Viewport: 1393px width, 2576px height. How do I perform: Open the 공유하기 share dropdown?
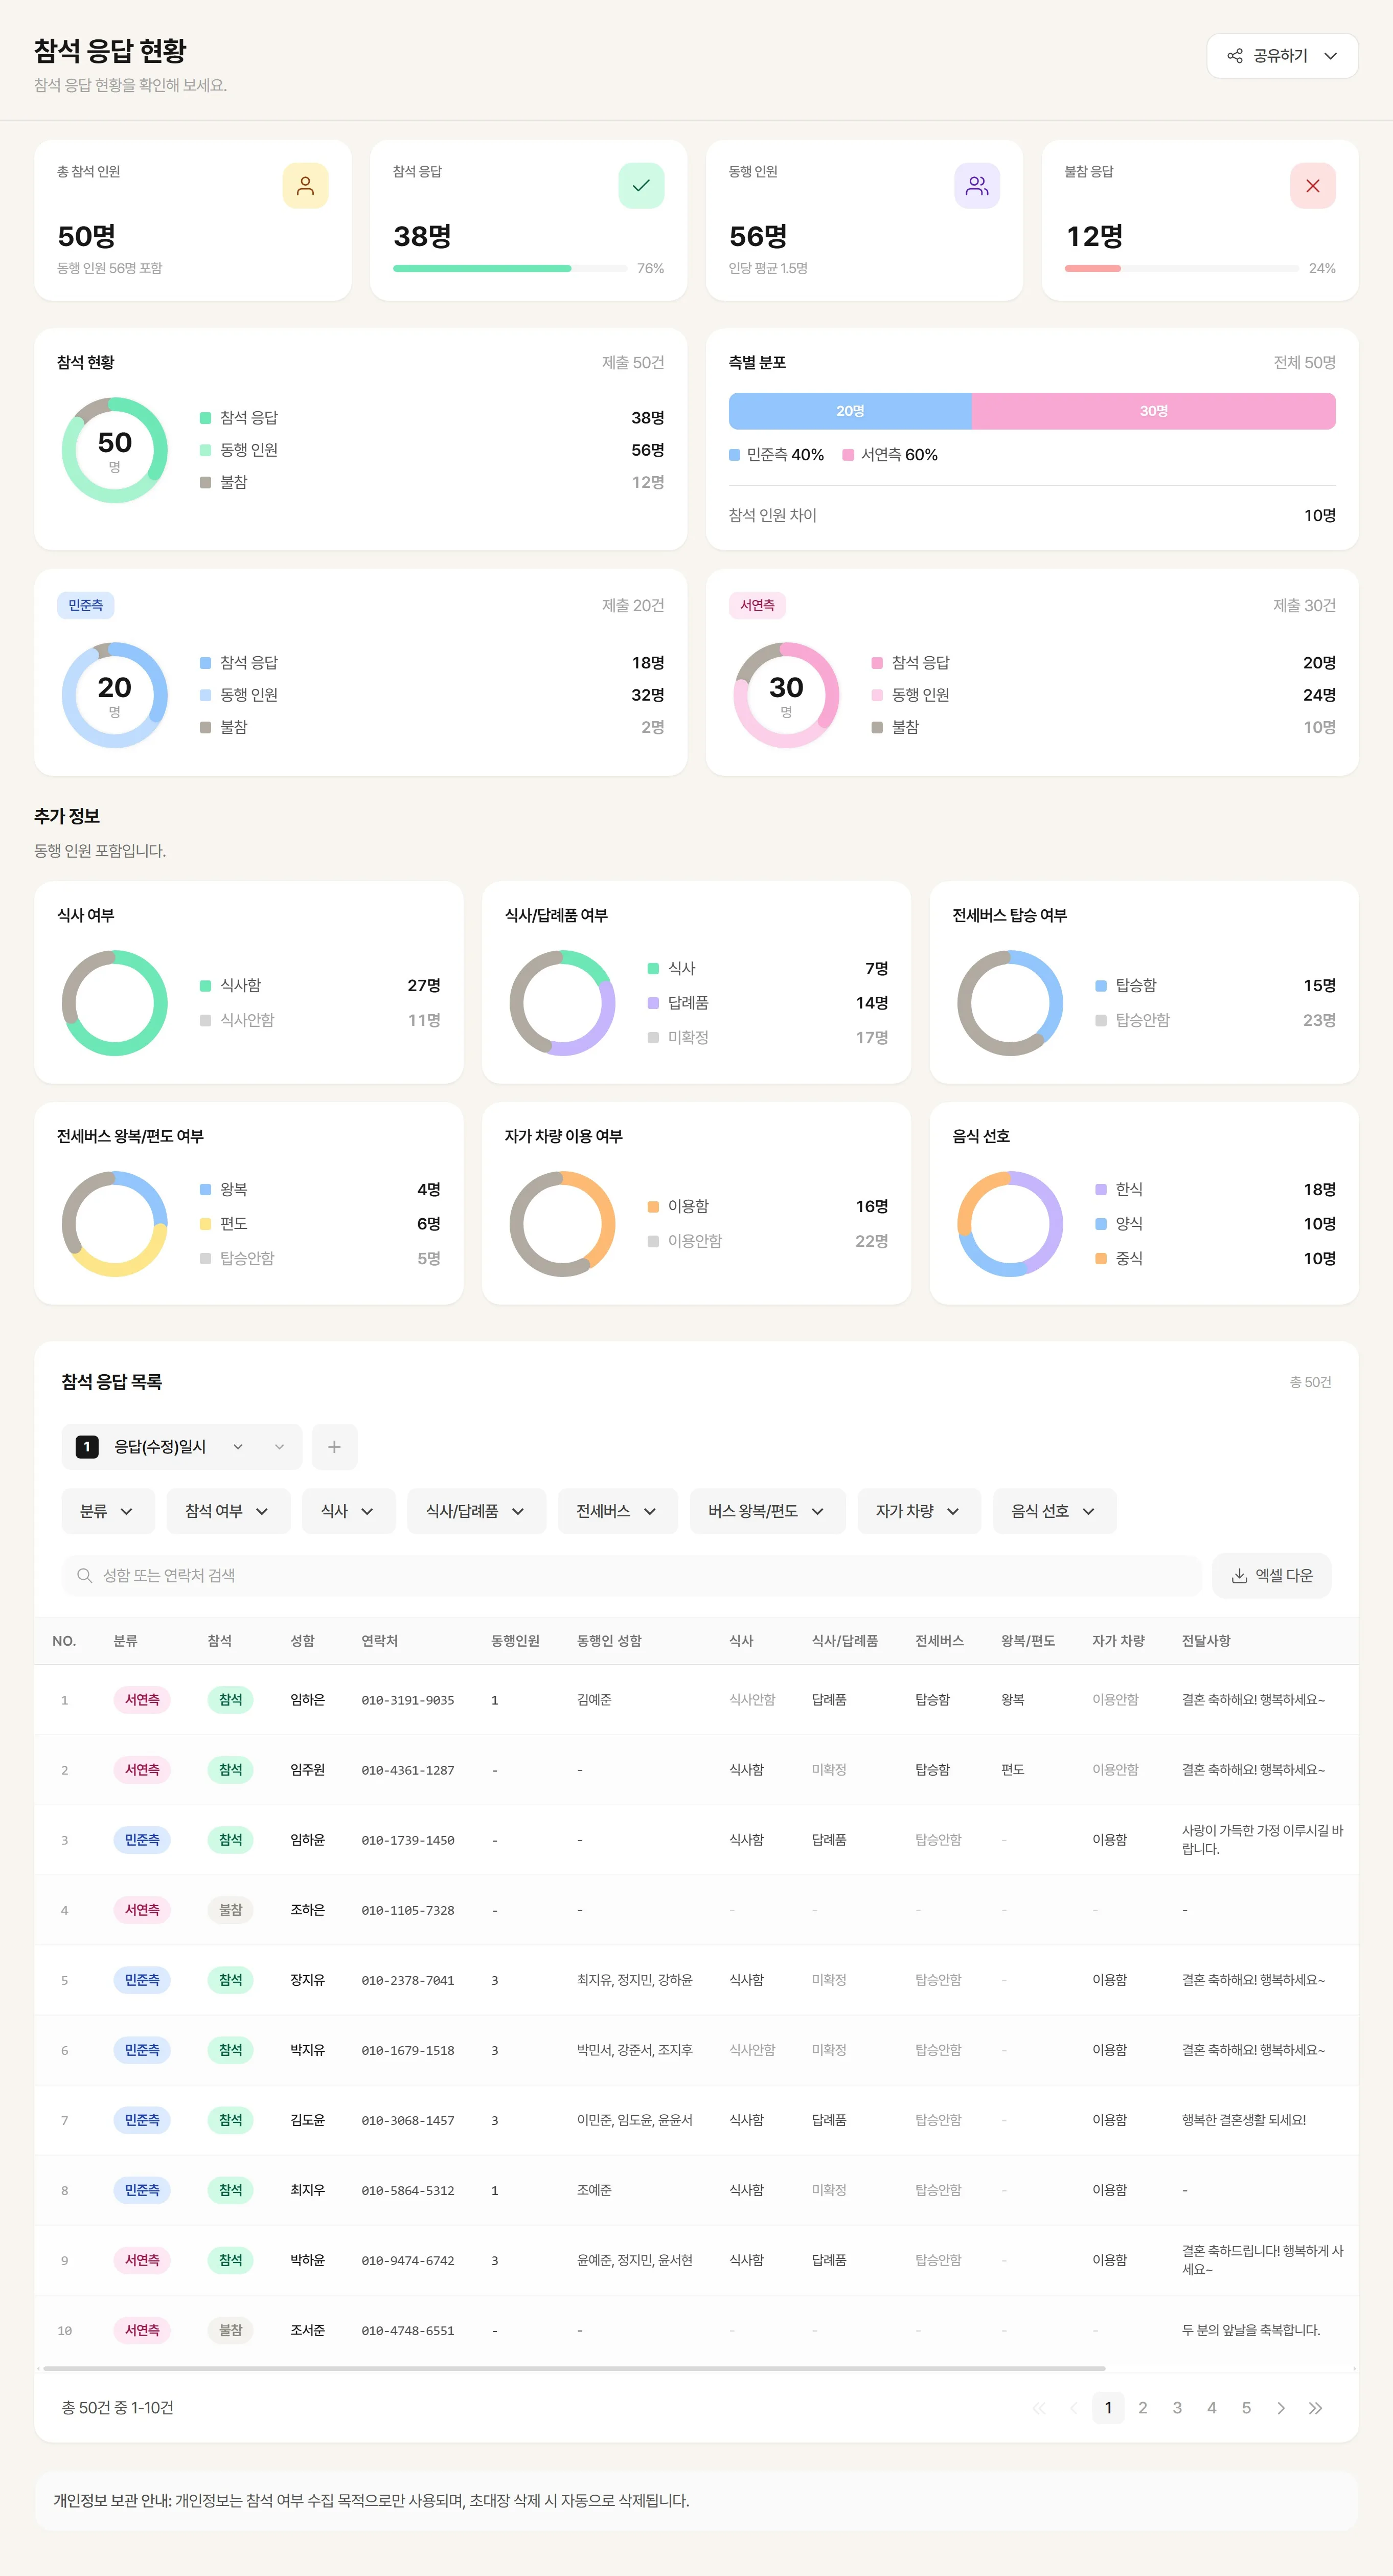(1282, 56)
